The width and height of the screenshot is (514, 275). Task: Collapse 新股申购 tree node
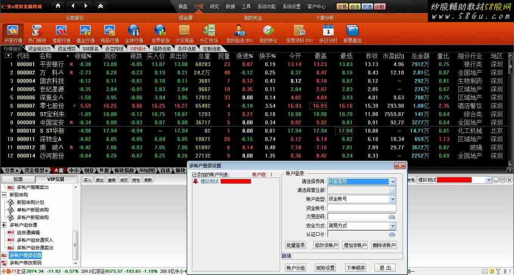coord(4,195)
